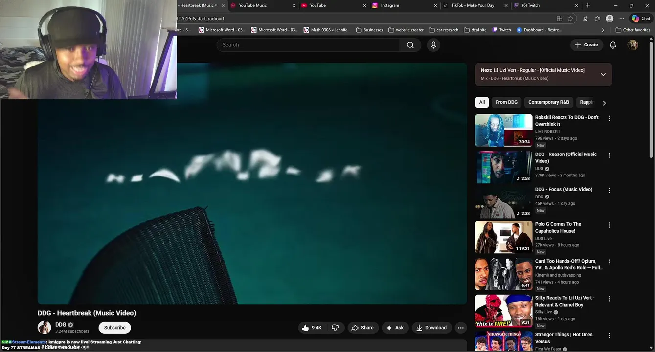
Task: Open Polo G Capaholics House thumbnail
Action: [503, 237]
